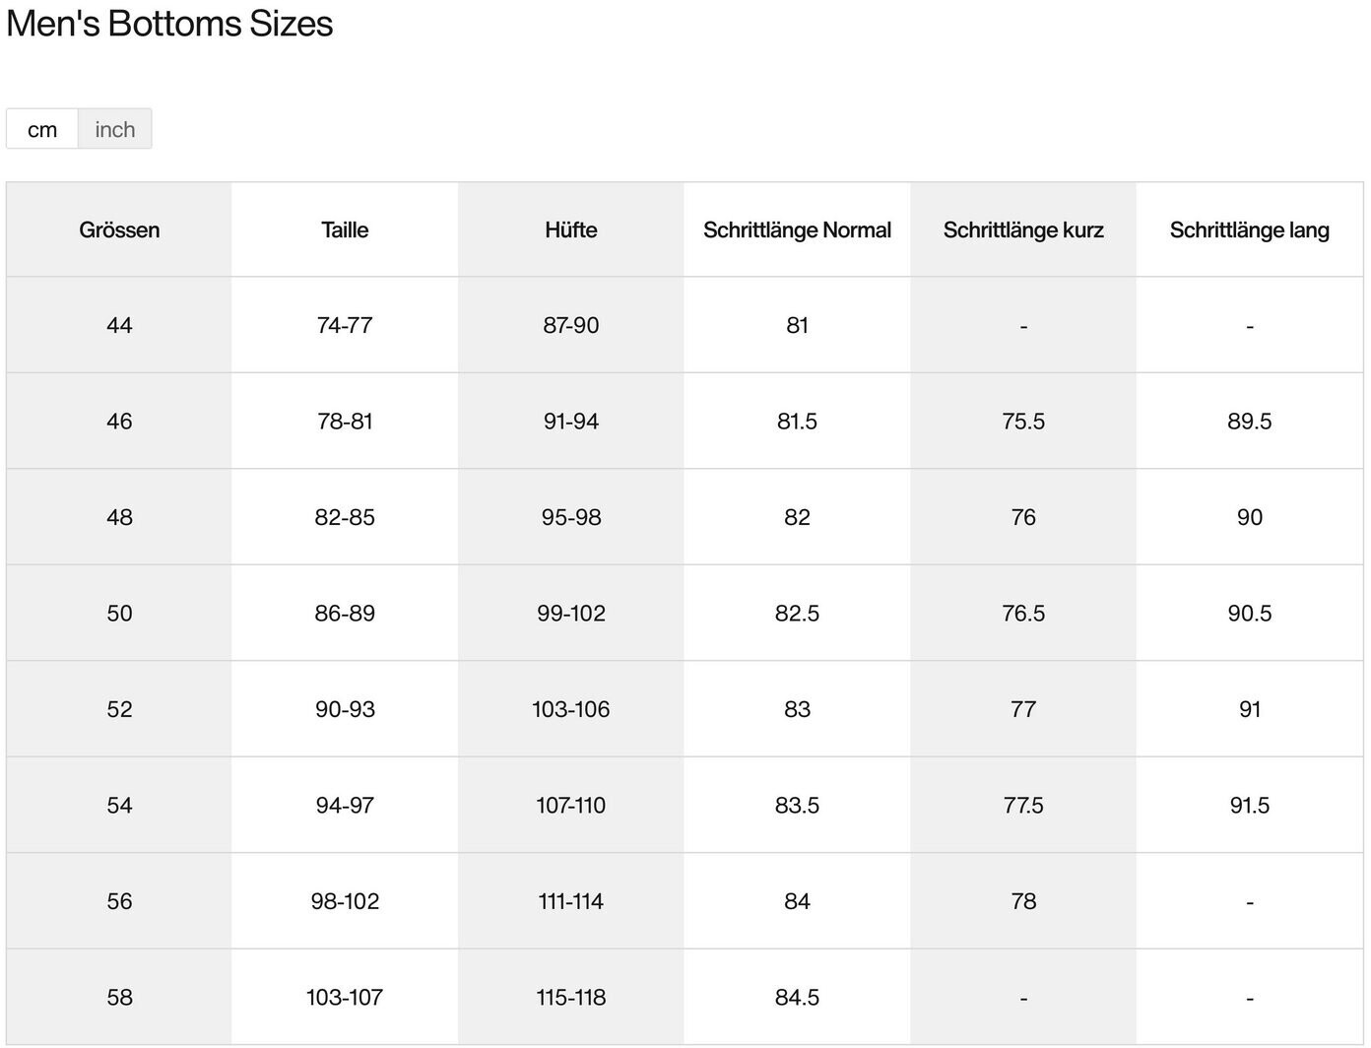Screen dimensions: 1371x1048
Task: Click the Schrittlänge Normal column header
Action: coord(797,229)
